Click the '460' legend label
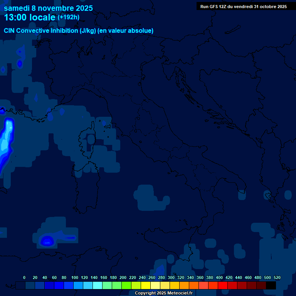The height and width of the screenshot is (296, 296). coord(248,277)
